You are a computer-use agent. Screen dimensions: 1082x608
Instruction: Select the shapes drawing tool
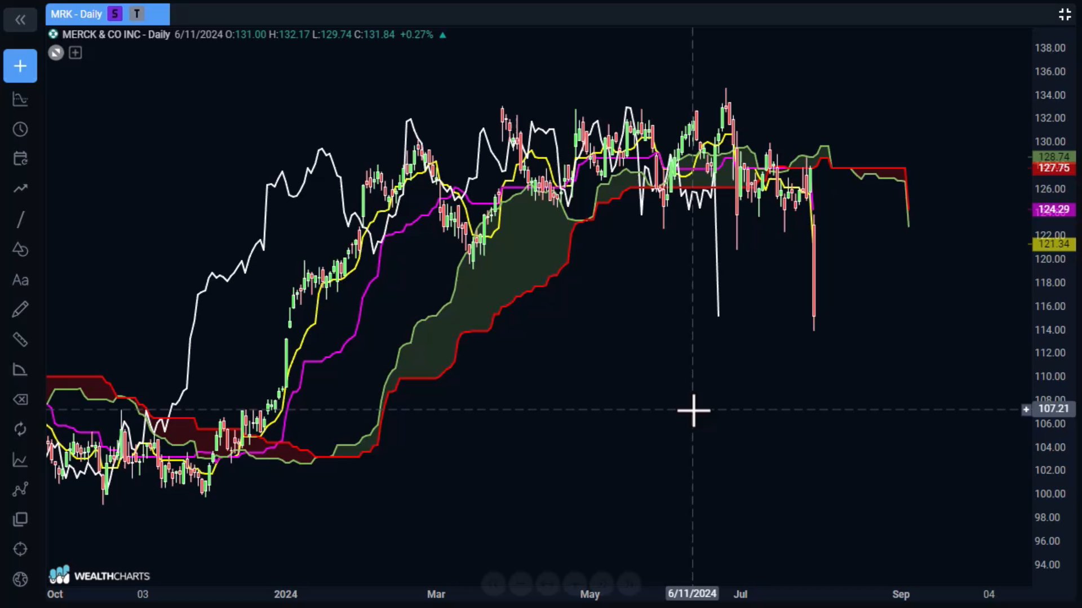click(x=20, y=249)
